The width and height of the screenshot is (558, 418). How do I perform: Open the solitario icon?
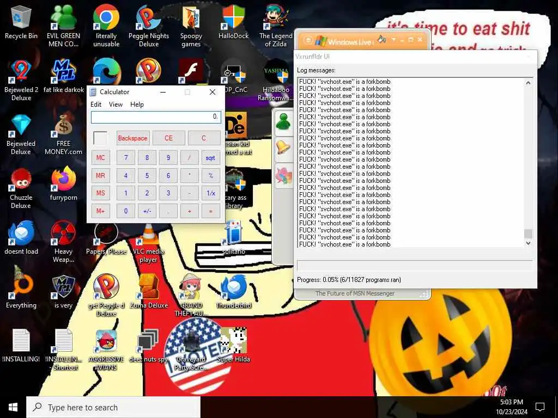click(233, 237)
